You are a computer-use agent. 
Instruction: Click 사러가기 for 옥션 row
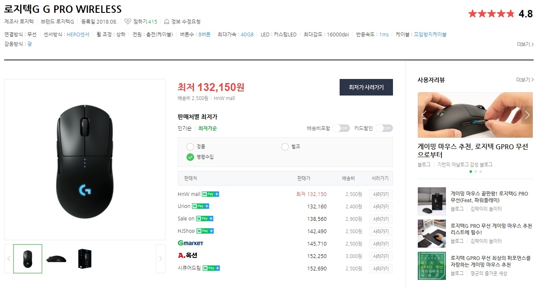click(x=381, y=256)
